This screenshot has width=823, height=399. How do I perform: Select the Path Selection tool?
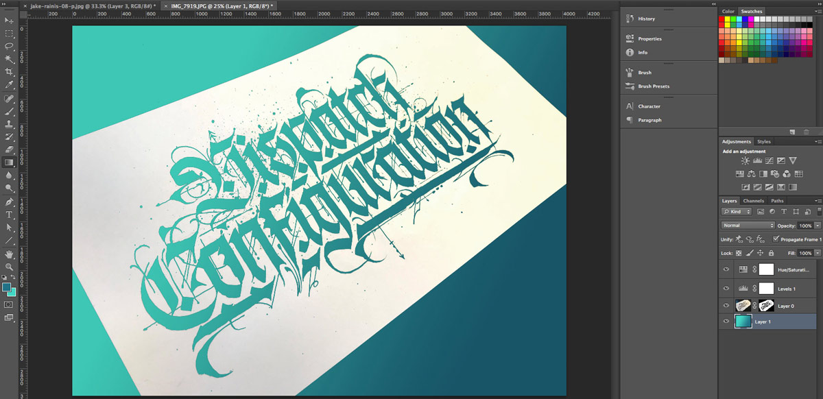9,228
